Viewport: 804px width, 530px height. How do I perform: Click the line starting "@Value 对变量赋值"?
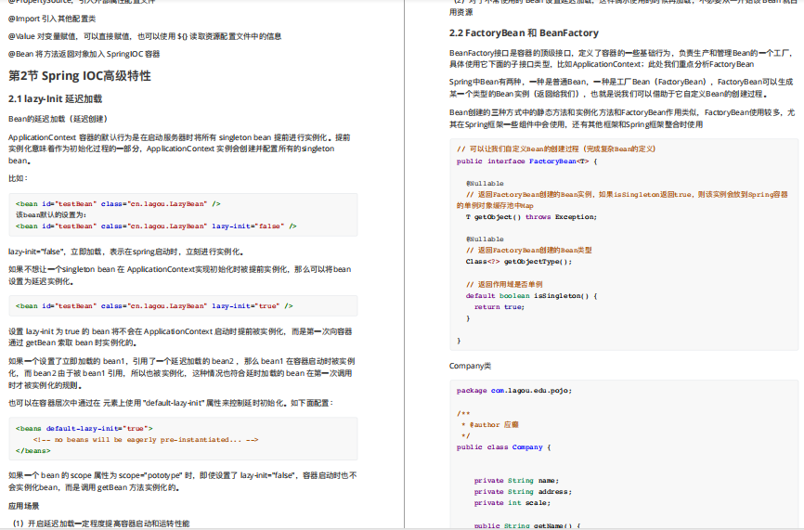(x=145, y=36)
